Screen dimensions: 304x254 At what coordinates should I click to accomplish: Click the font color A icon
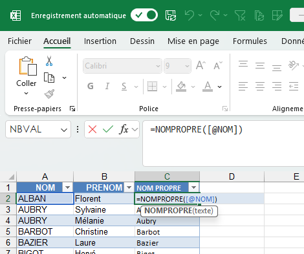click(208, 86)
